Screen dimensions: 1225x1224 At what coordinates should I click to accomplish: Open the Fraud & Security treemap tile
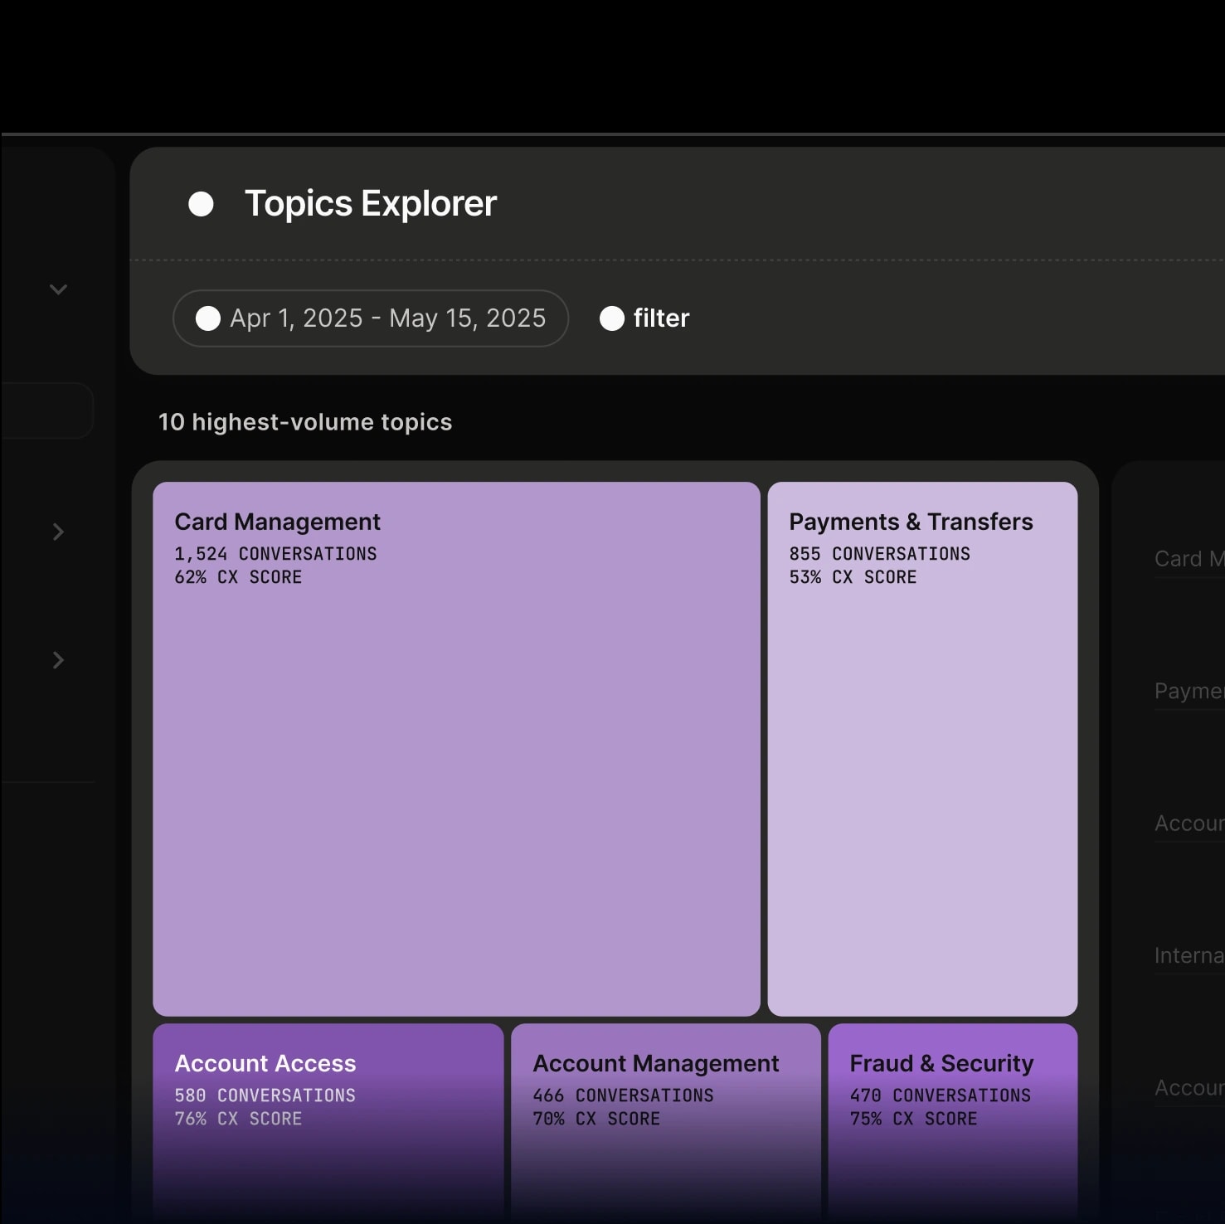pyautogui.click(x=953, y=1124)
